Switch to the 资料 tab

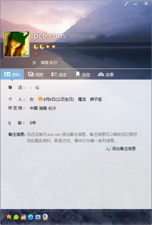(12, 74)
